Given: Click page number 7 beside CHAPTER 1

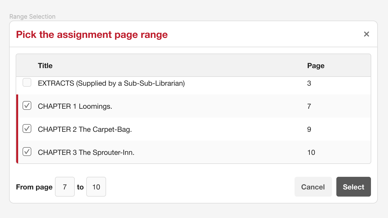Looking at the screenshot, I should [x=309, y=106].
